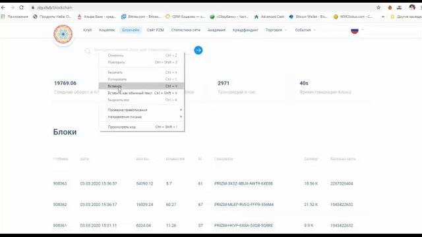The width and height of the screenshot is (422, 237).
Task: Click the 19769.06 average turnover value
Action: [65, 84]
